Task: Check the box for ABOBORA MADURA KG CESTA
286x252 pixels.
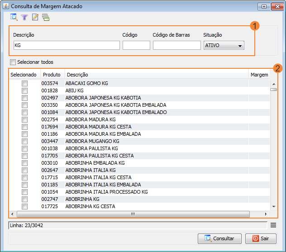Action: [24, 127]
